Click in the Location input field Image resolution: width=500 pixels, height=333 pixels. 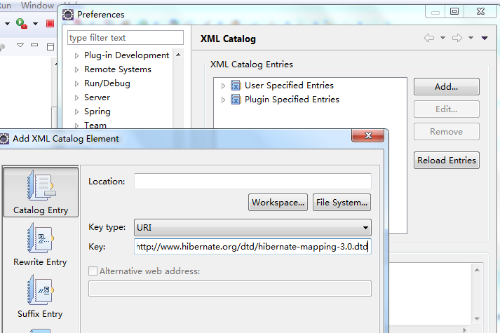pos(252,182)
